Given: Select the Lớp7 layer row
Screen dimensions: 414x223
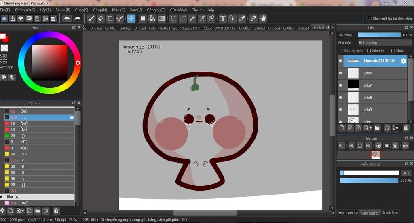Looking at the screenshot, I should pos(372,85).
